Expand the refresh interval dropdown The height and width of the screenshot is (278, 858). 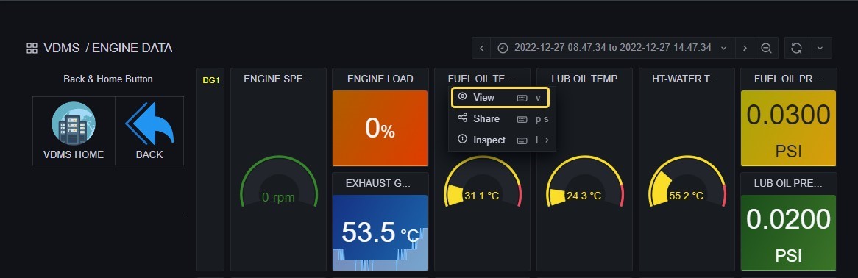coord(820,48)
